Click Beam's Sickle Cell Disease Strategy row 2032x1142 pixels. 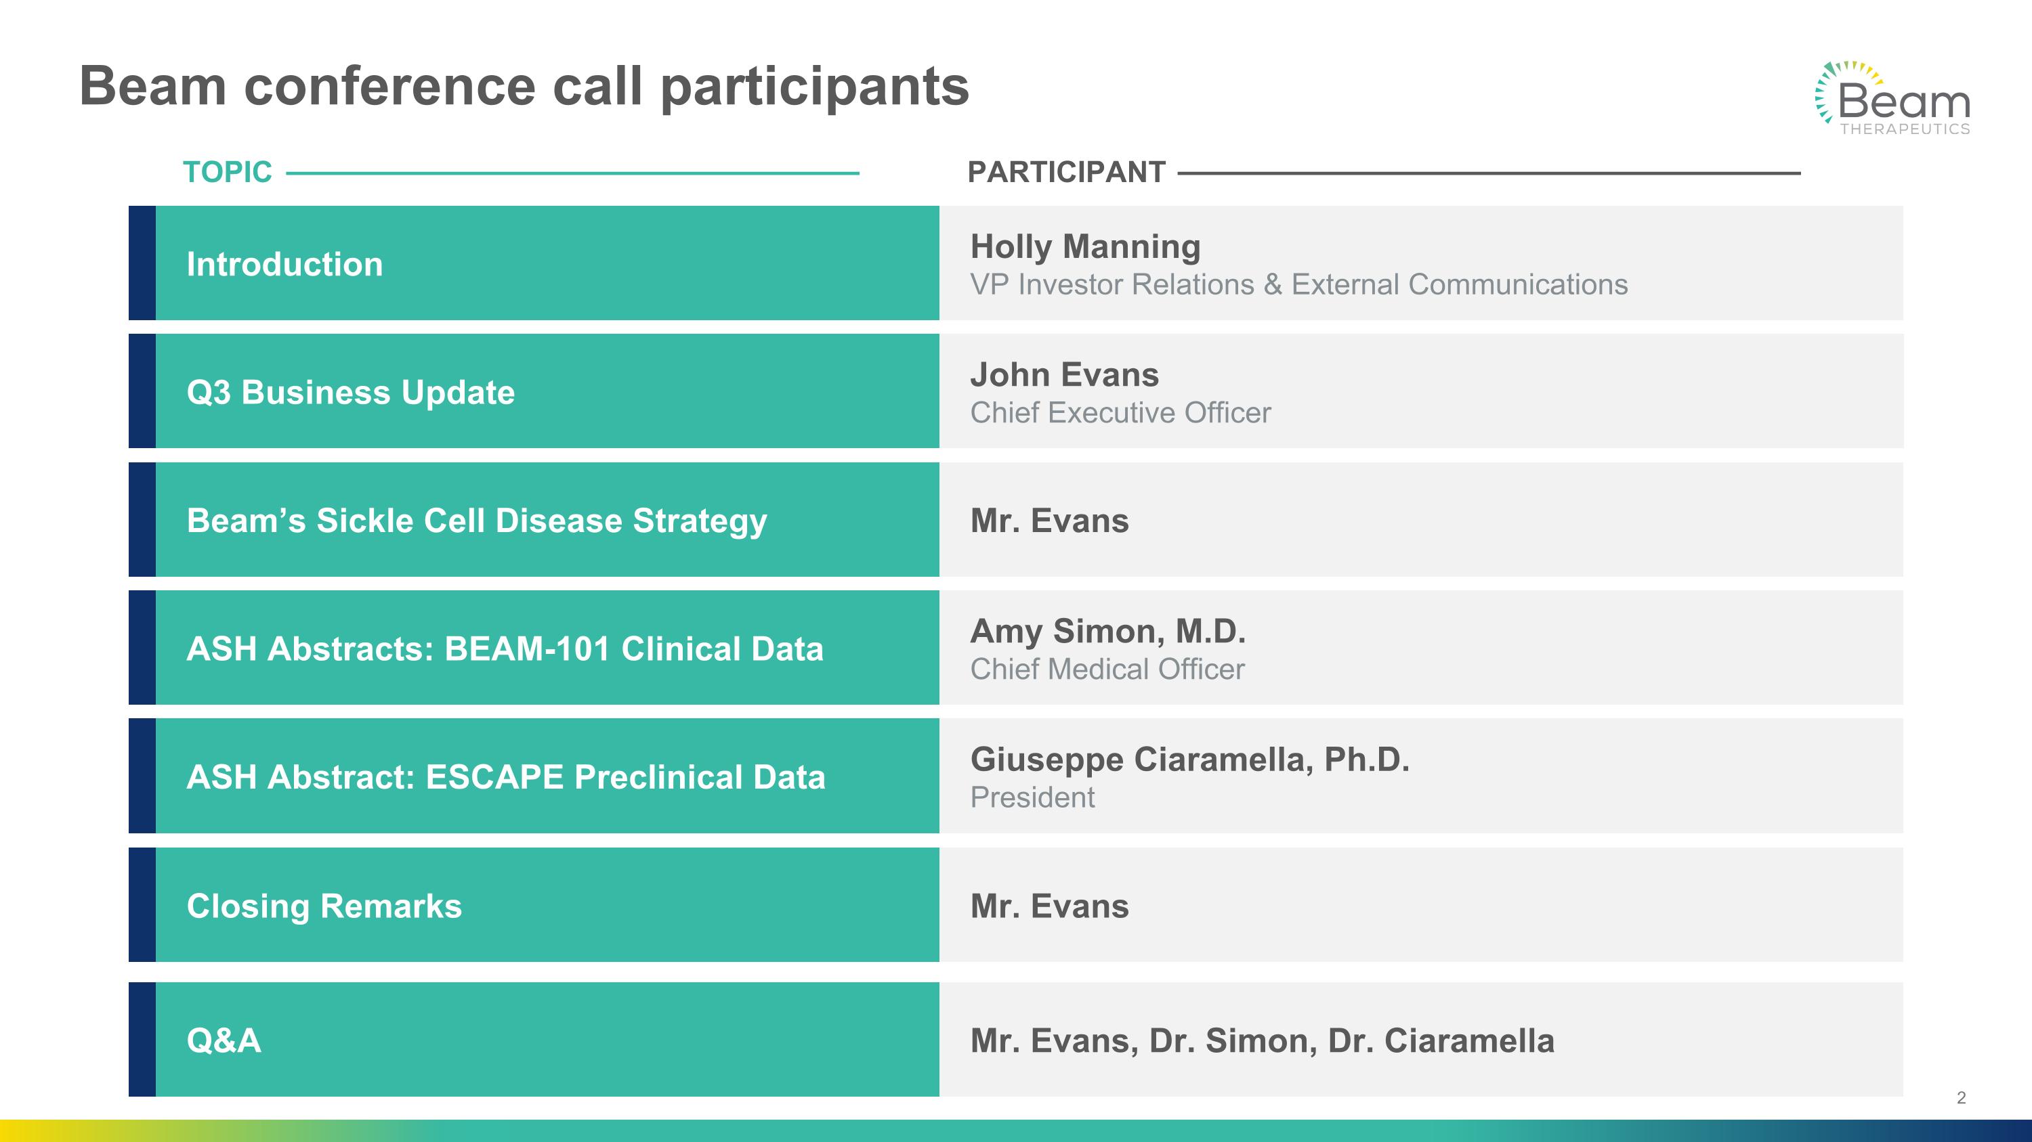[x=476, y=520]
